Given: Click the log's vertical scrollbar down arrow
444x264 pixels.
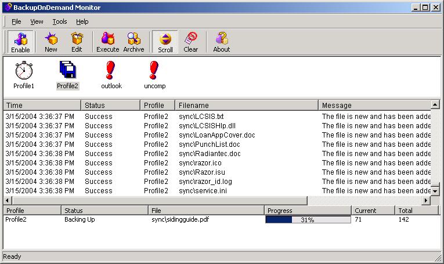Looking at the screenshot, I should pyautogui.click(x=435, y=191).
